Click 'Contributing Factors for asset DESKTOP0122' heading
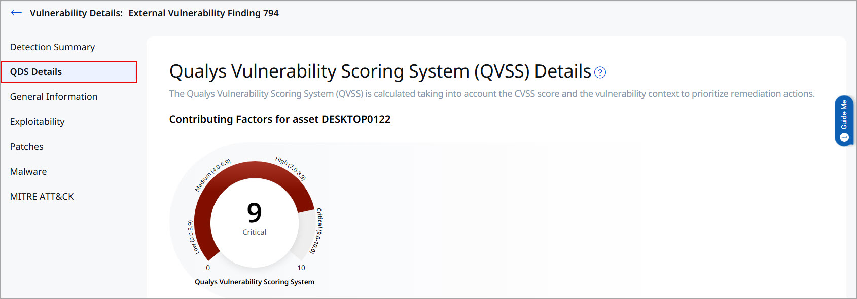This screenshot has width=857, height=299. pos(280,119)
